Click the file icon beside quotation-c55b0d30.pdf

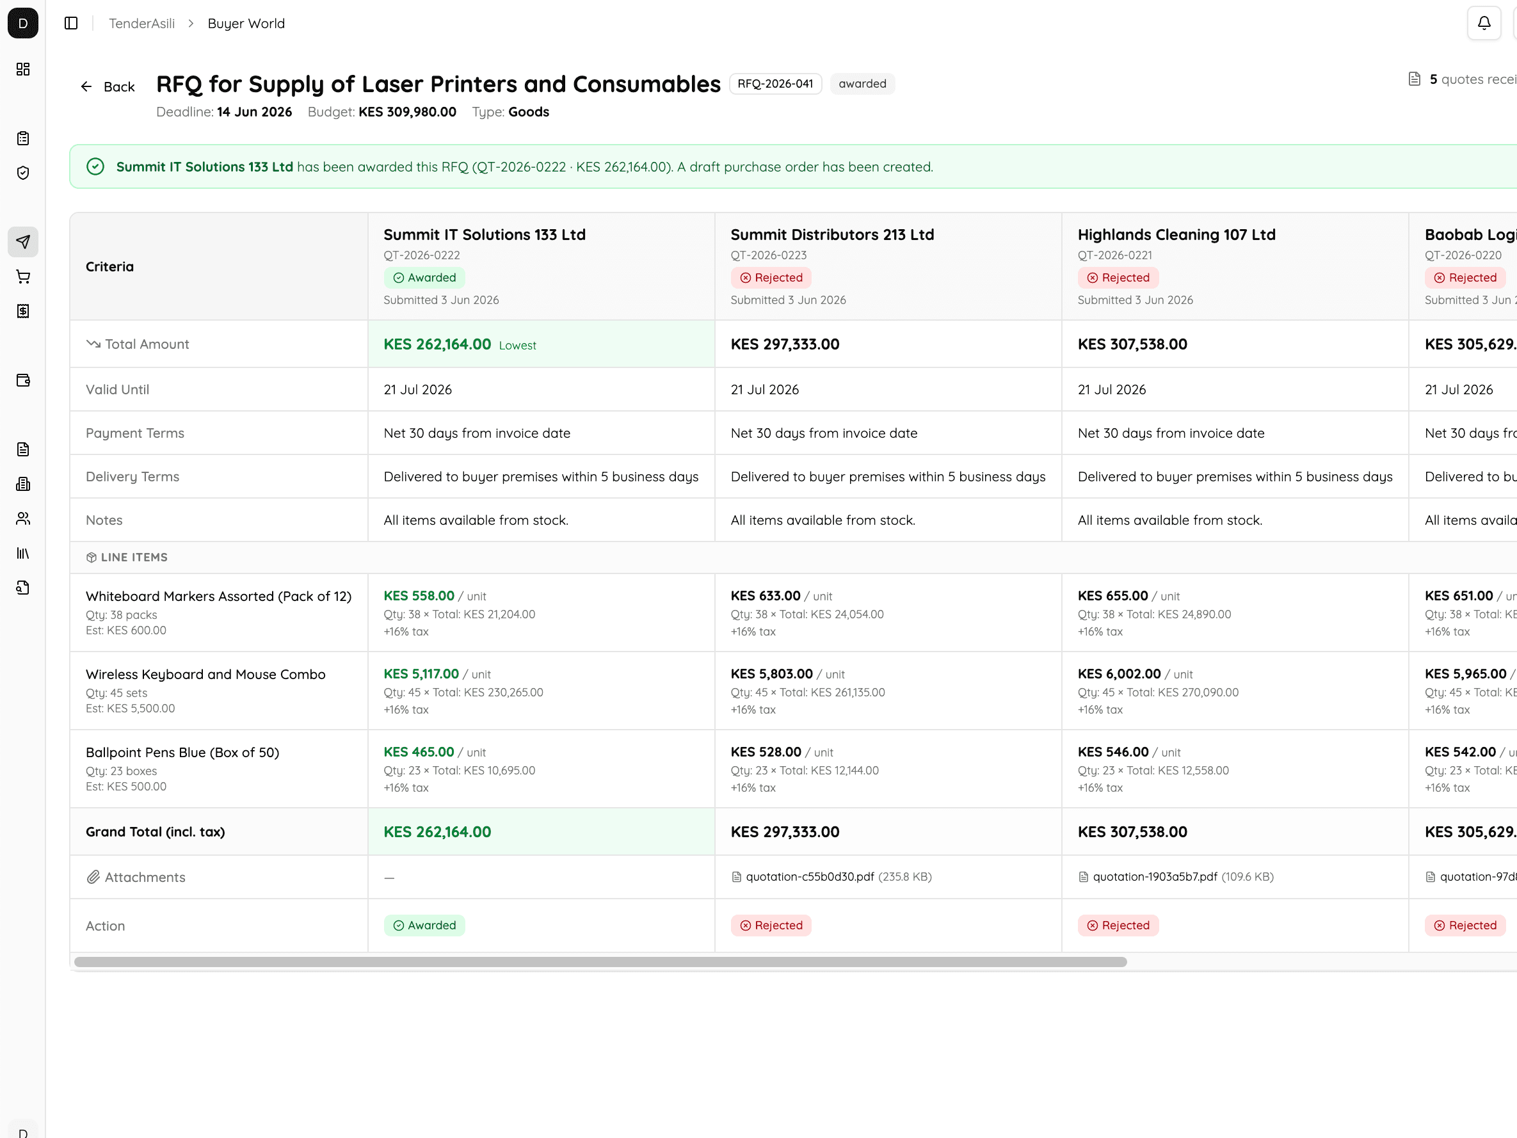737,878
